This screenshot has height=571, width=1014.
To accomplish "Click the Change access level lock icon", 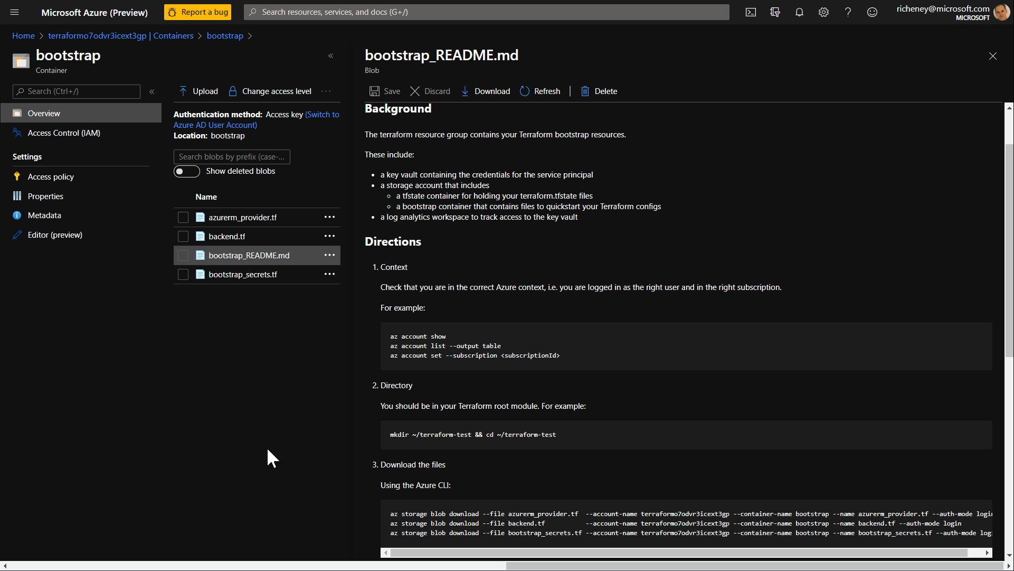I will [x=232, y=91].
